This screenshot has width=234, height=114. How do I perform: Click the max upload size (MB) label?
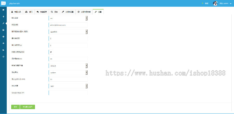point(18,79)
